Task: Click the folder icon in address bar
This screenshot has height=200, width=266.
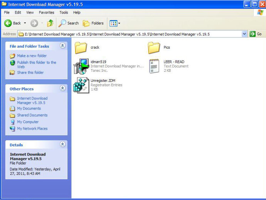Action: pos(21,34)
